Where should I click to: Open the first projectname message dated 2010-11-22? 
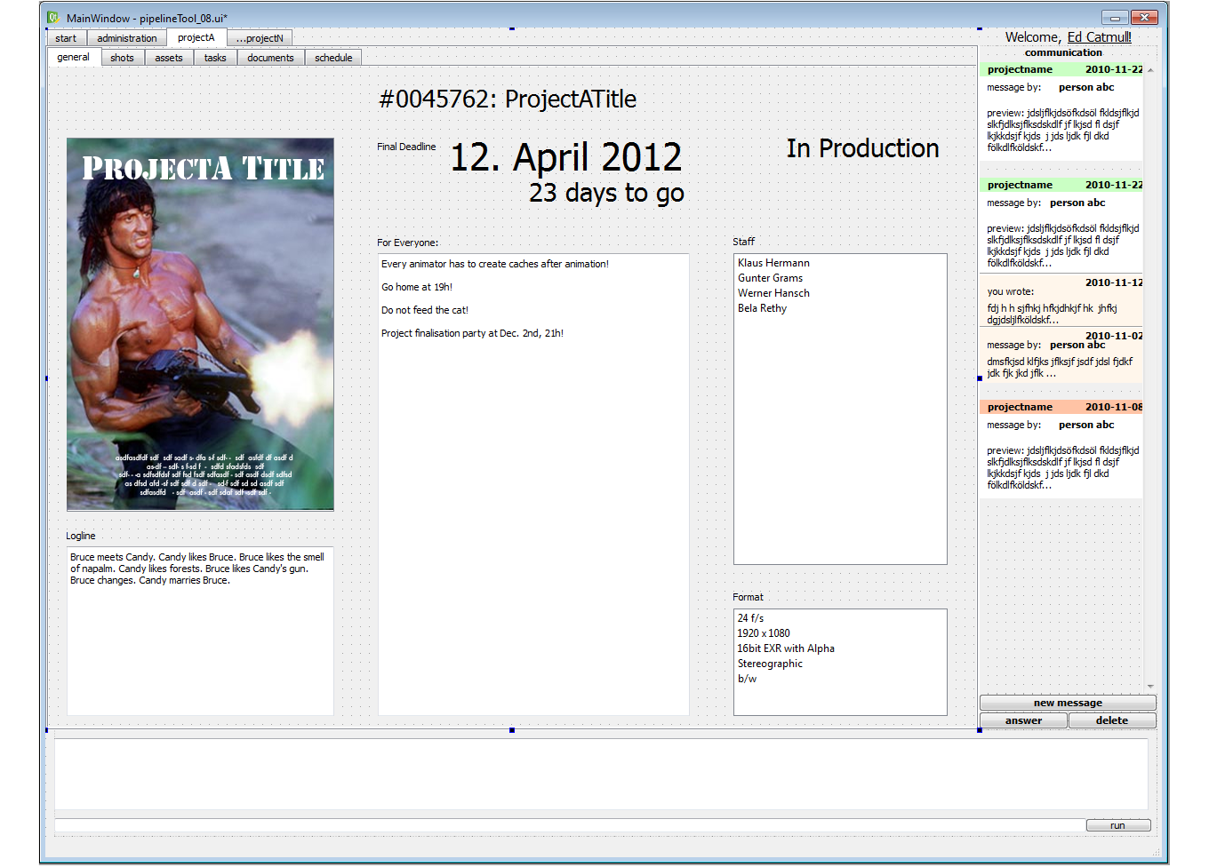click(x=1061, y=113)
